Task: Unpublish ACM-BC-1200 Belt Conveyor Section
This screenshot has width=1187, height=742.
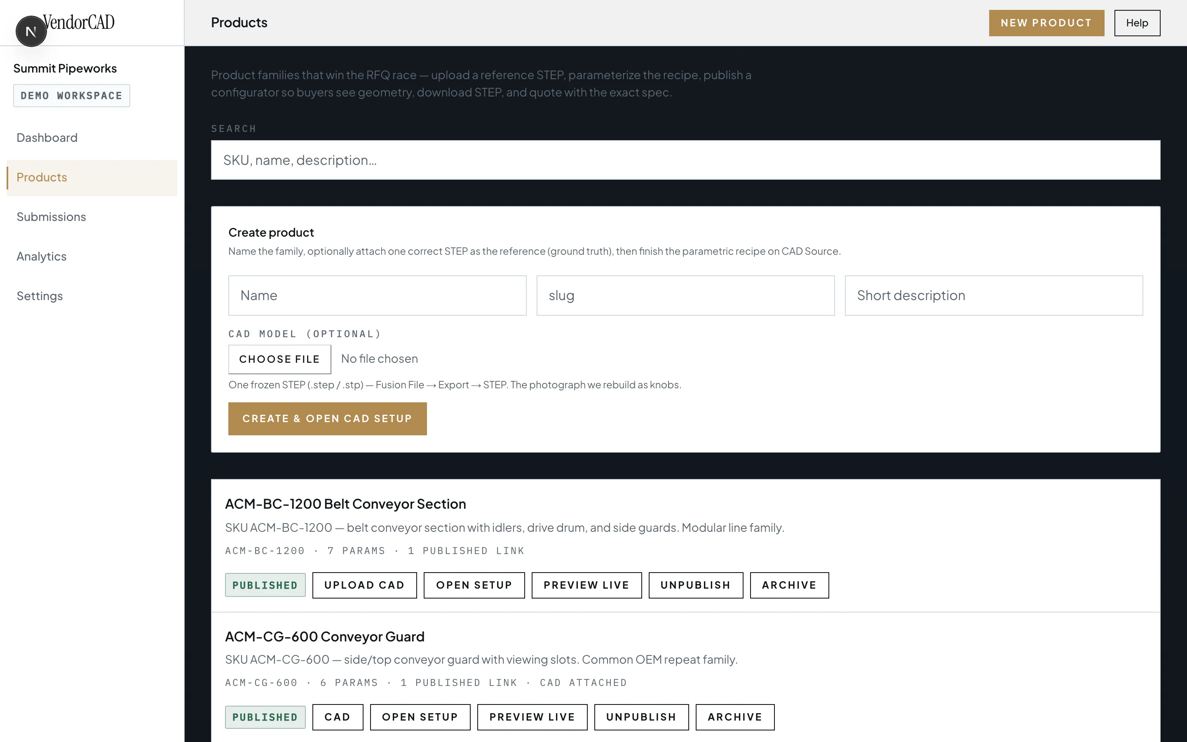Action: pyautogui.click(x=696, y=585)
